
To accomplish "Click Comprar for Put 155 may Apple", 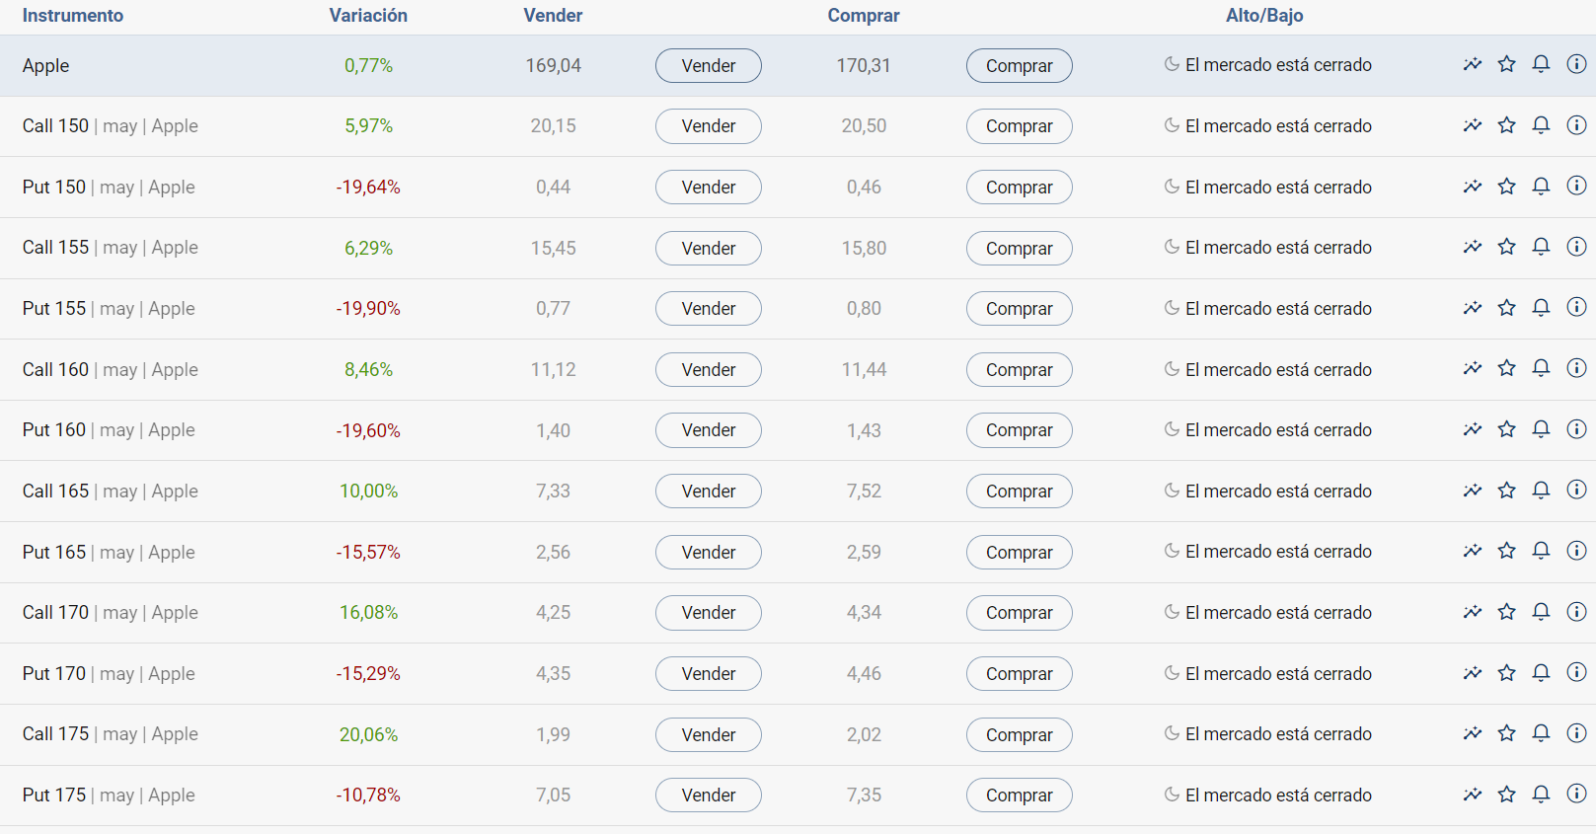I will pyautogui.click(x=1020, y=309).
